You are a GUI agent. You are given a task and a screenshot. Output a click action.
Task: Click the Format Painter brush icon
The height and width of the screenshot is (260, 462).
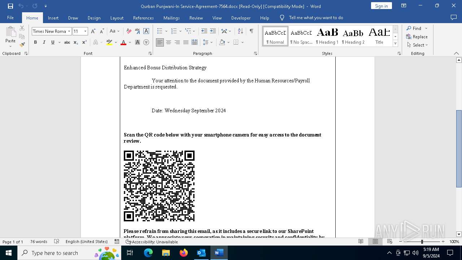pos(22,45)
